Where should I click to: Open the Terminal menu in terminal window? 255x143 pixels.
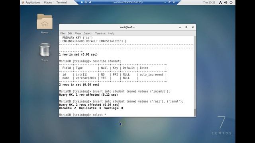coord(100,33)
